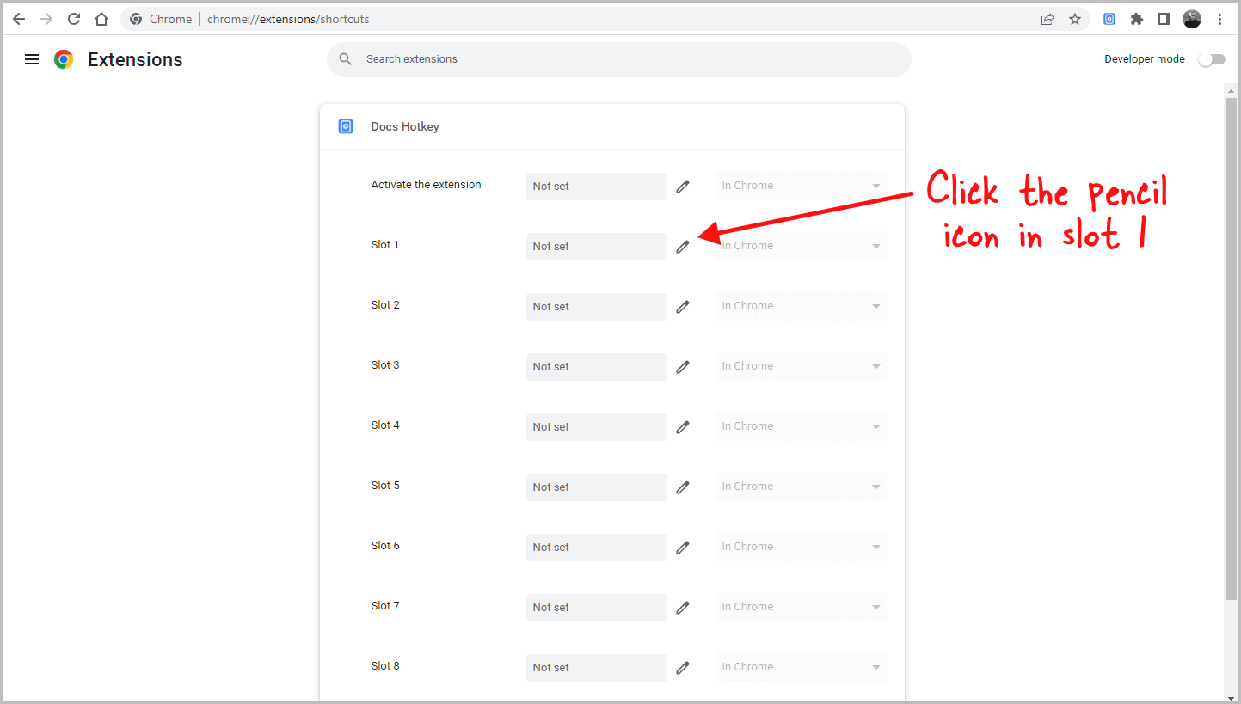The height and width of the screenshot is (704, 1241).
Task: Click the pencil icon beside Slot 5
Action: [x=683, y=487]
